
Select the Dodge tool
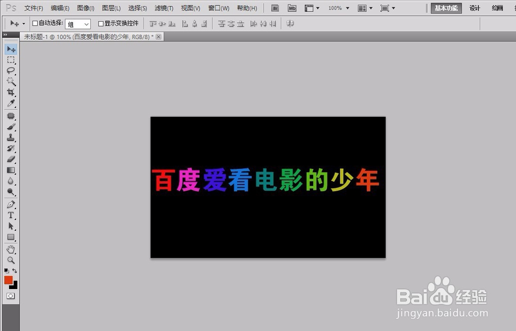(11, 192)
